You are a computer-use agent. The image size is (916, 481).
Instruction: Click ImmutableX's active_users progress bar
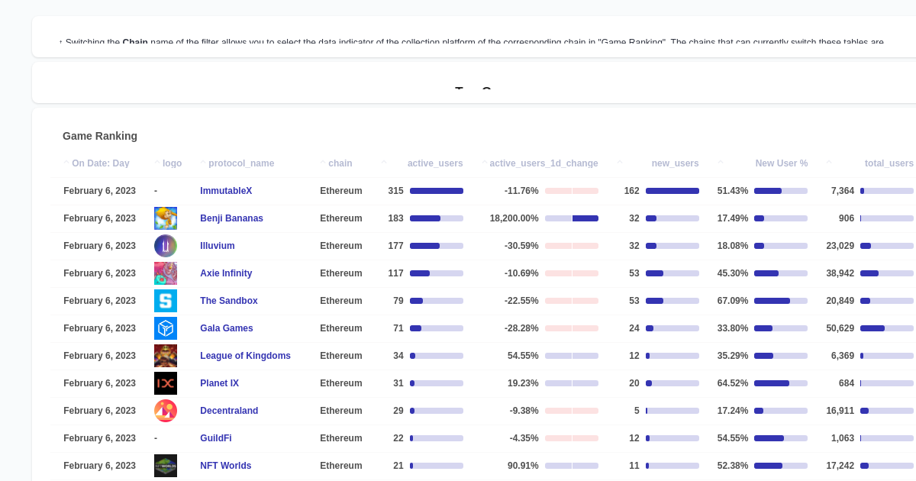(437, 191)
